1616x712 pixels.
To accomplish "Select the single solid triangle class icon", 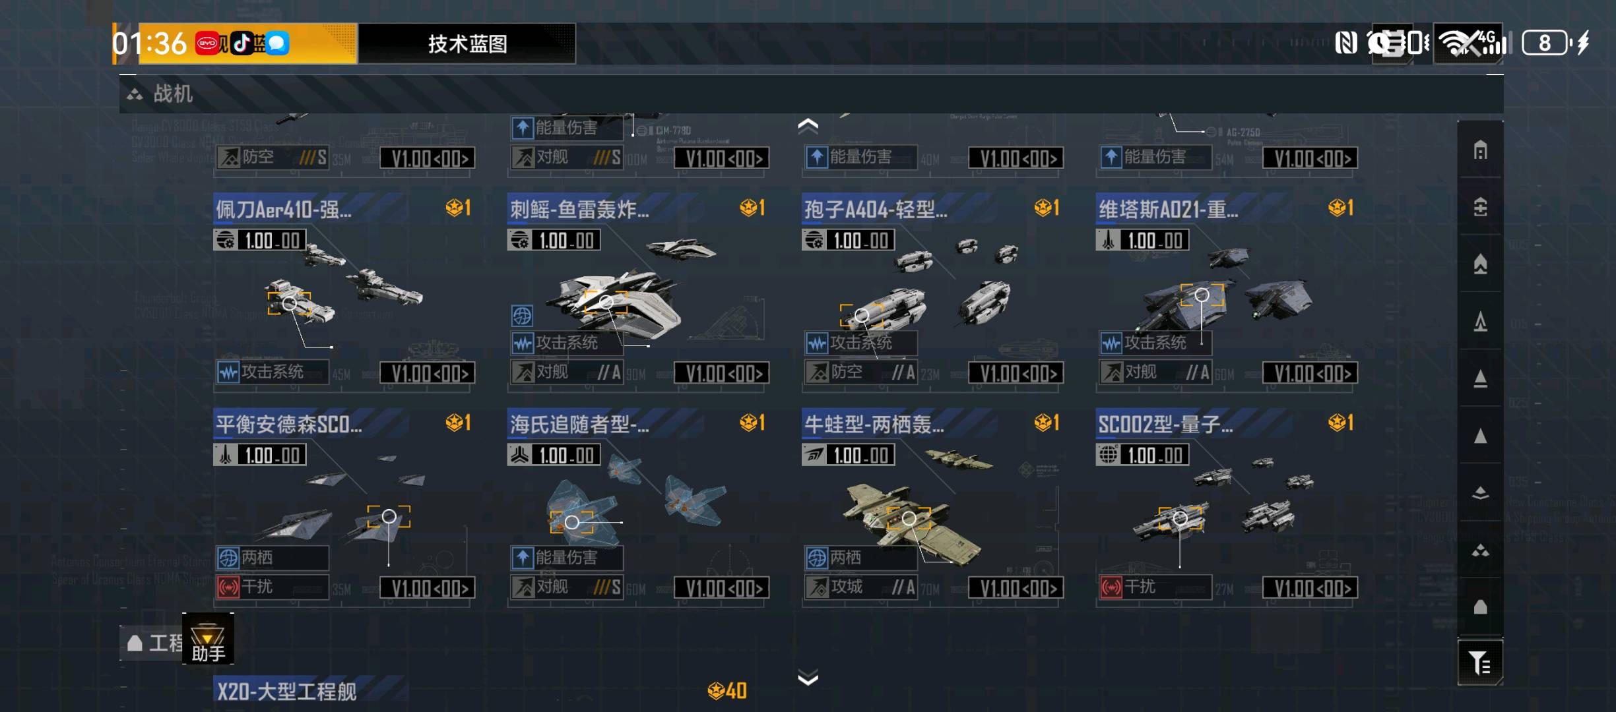I will [x=1480, y=436].
